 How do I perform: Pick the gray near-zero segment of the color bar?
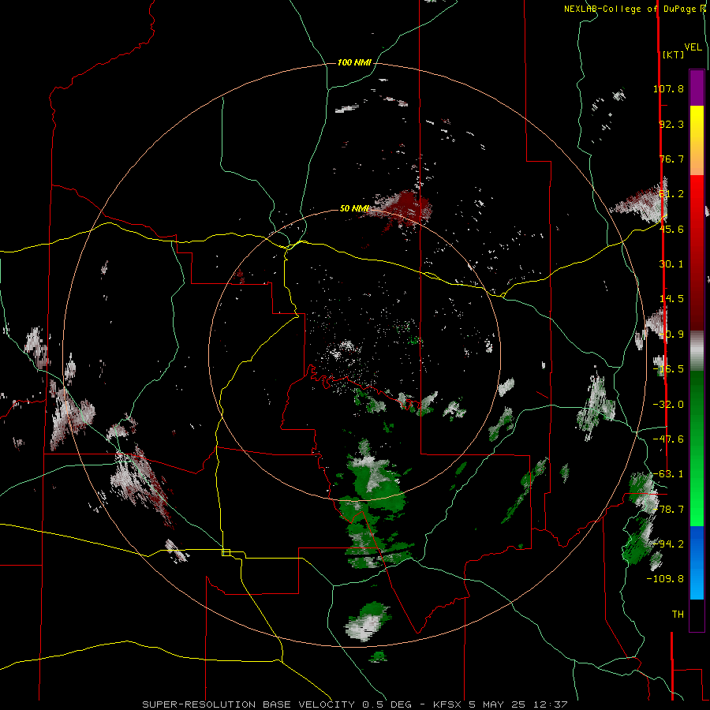[x=697, y=351]
